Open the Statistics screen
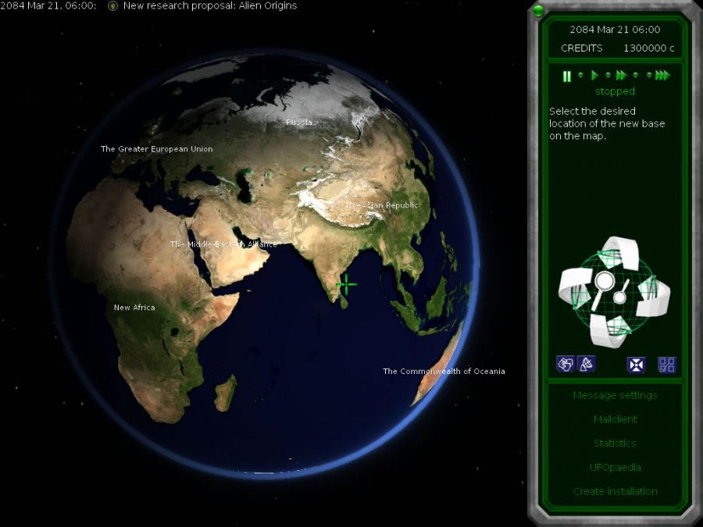The width and height of the screenshot is (703, 527). point(615,443)
